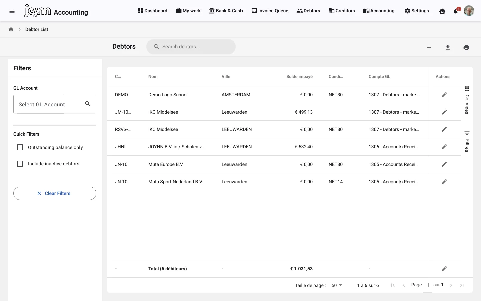Screen dimensions: 481x301
Task: Add a new debtor with plus icon
Action: click(429, 47)
